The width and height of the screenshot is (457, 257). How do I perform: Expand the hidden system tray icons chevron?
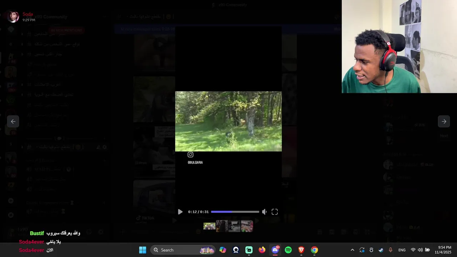352,250
